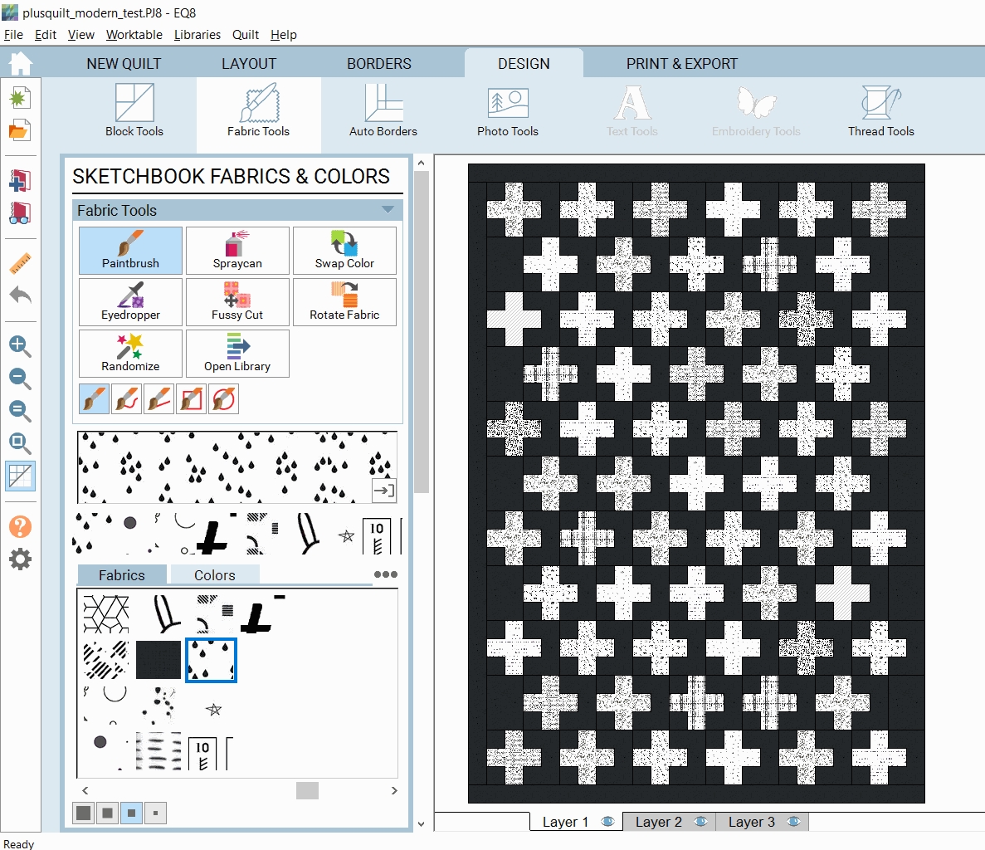Viewport: 985px width, 850px height.
Task: Click the Refresh zoom magnifier icon
Action: (x=20, y=411)
